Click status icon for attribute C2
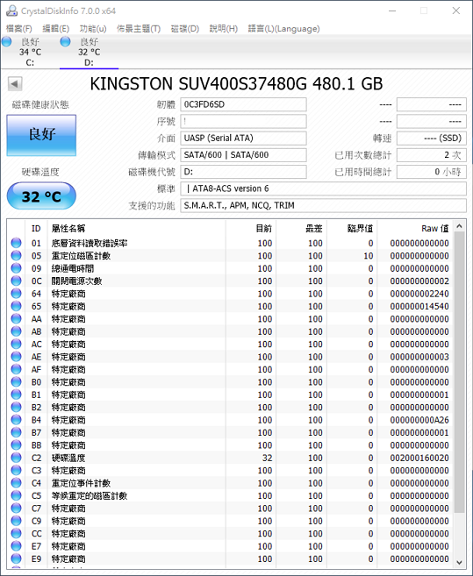473x576 pixels. click(16, 458)
